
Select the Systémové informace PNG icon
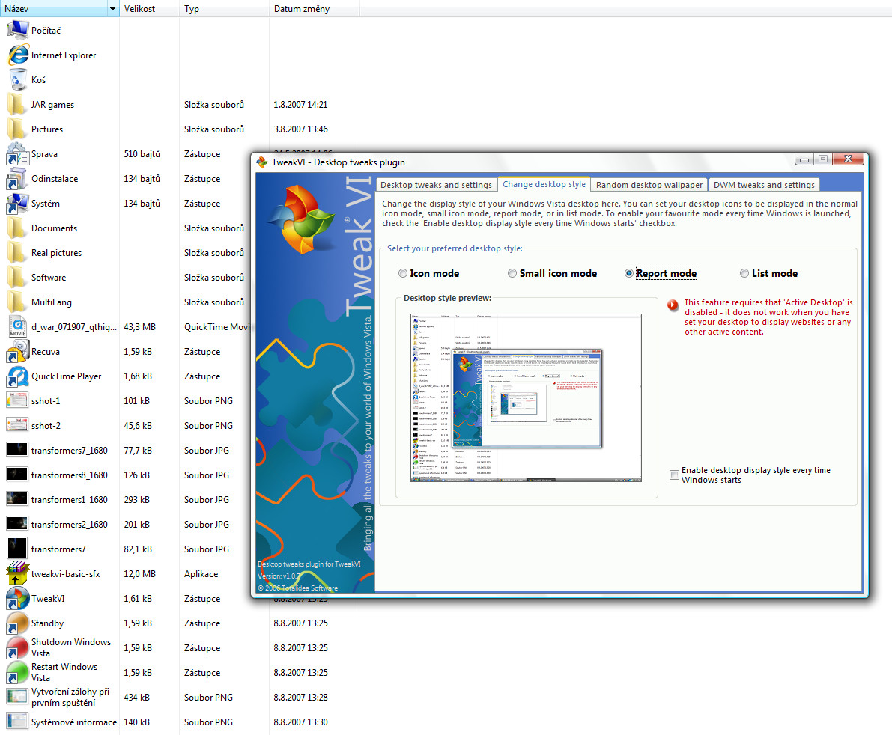coord(17,722)
